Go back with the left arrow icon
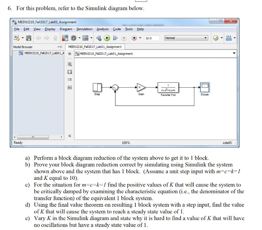This screenshot has height=230, width=262. pyautogui.click(x=38, y=38)
